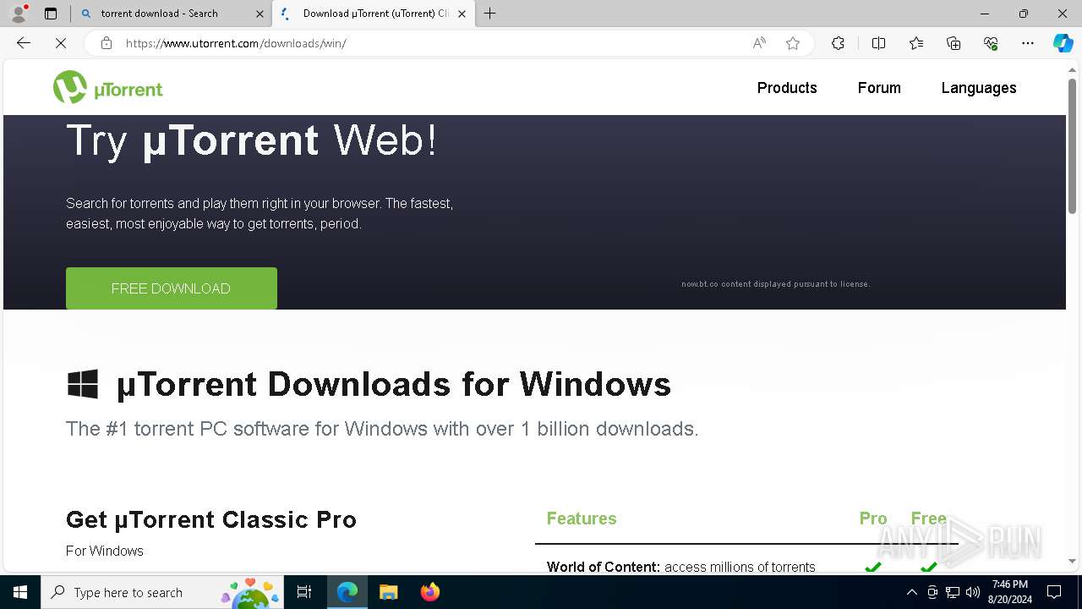Screen dimensions: 1082x609
Task: Toggle split screen view
Action: (878, 43)
